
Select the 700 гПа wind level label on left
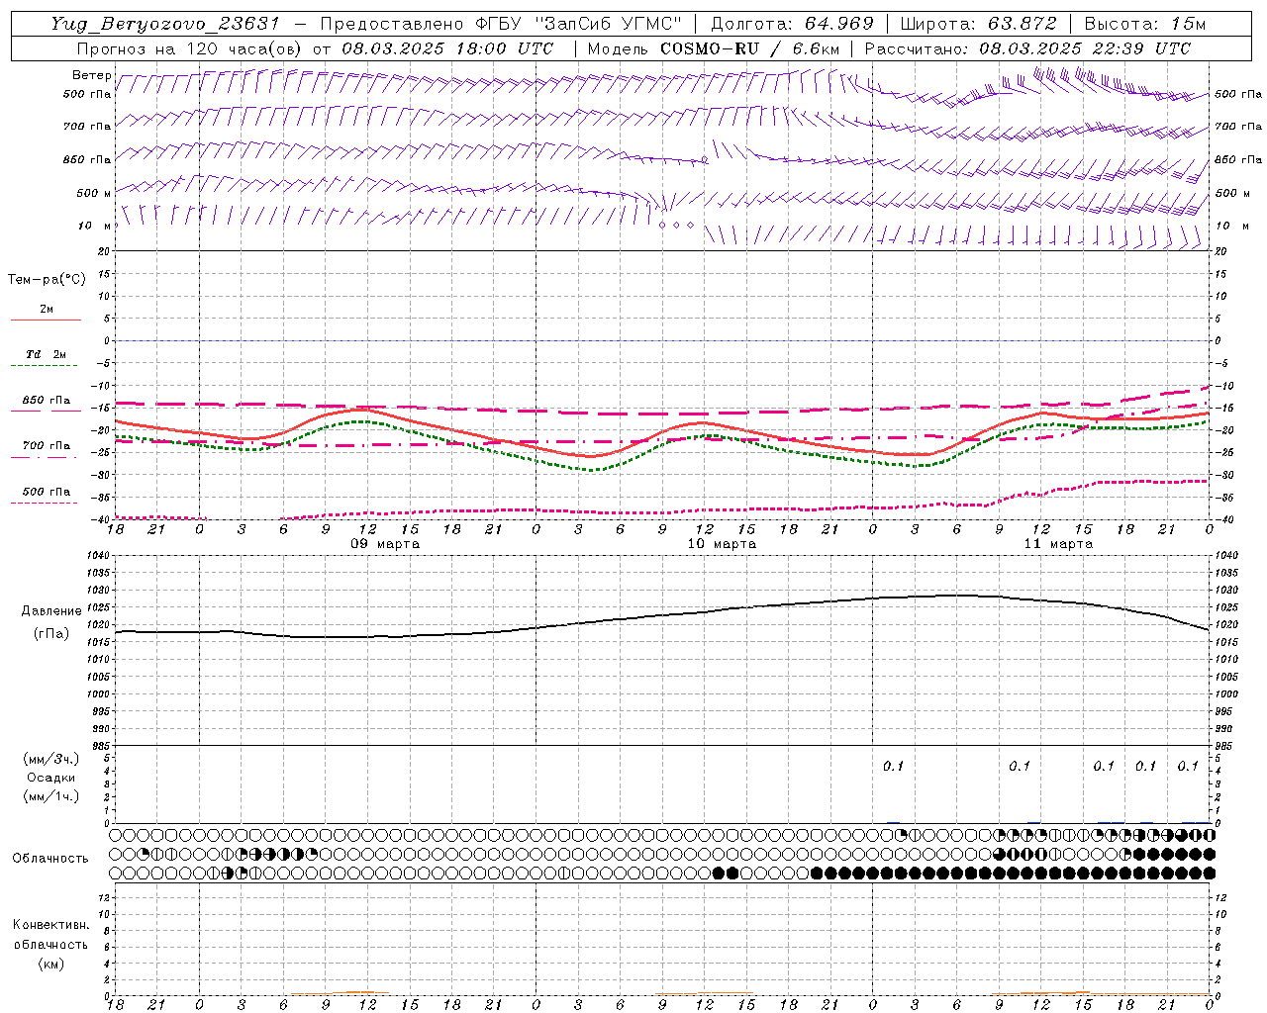[87, 127]
